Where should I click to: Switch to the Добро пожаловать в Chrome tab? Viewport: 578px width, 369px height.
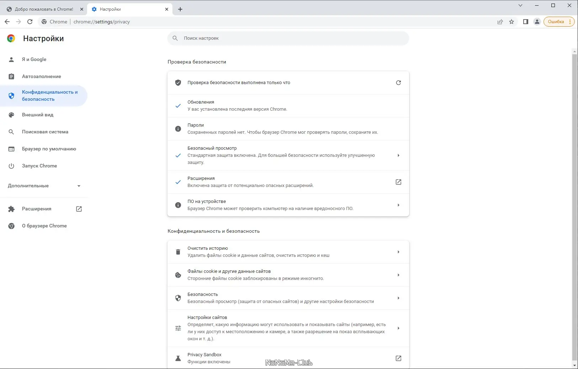point(44,9)
